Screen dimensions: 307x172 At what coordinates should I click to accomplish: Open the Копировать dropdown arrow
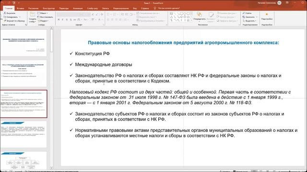click(20, 17)
